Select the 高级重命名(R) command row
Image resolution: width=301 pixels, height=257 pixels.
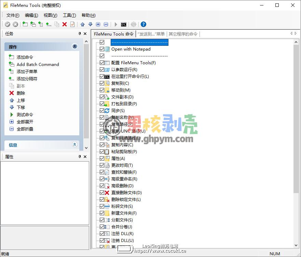coord(124,179)
